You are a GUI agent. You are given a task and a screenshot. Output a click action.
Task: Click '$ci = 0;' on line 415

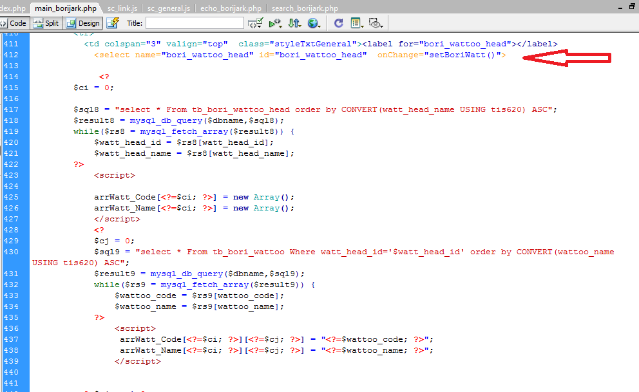93,88
